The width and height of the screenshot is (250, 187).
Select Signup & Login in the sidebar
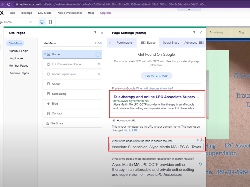pos(18,51)
